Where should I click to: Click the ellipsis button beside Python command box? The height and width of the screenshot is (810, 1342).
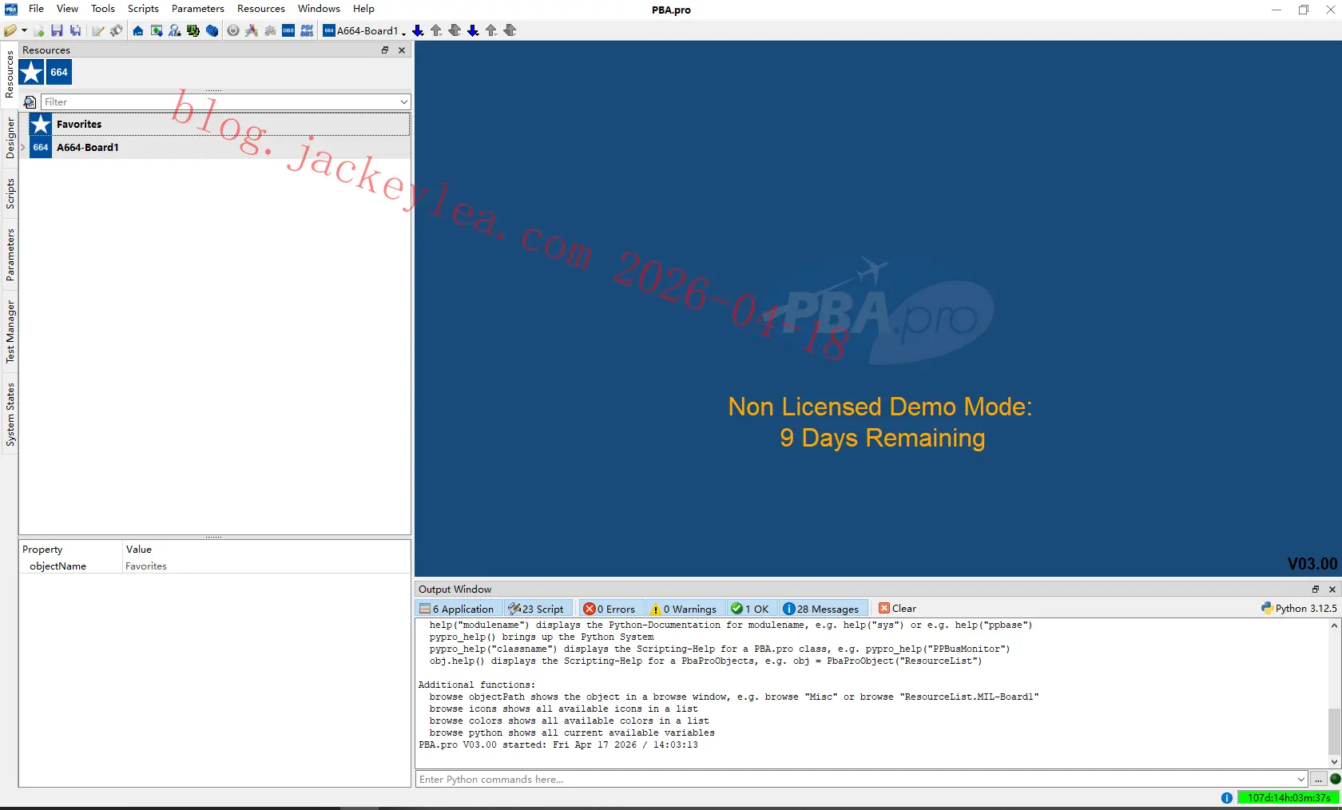click(x=1318, y=780)
